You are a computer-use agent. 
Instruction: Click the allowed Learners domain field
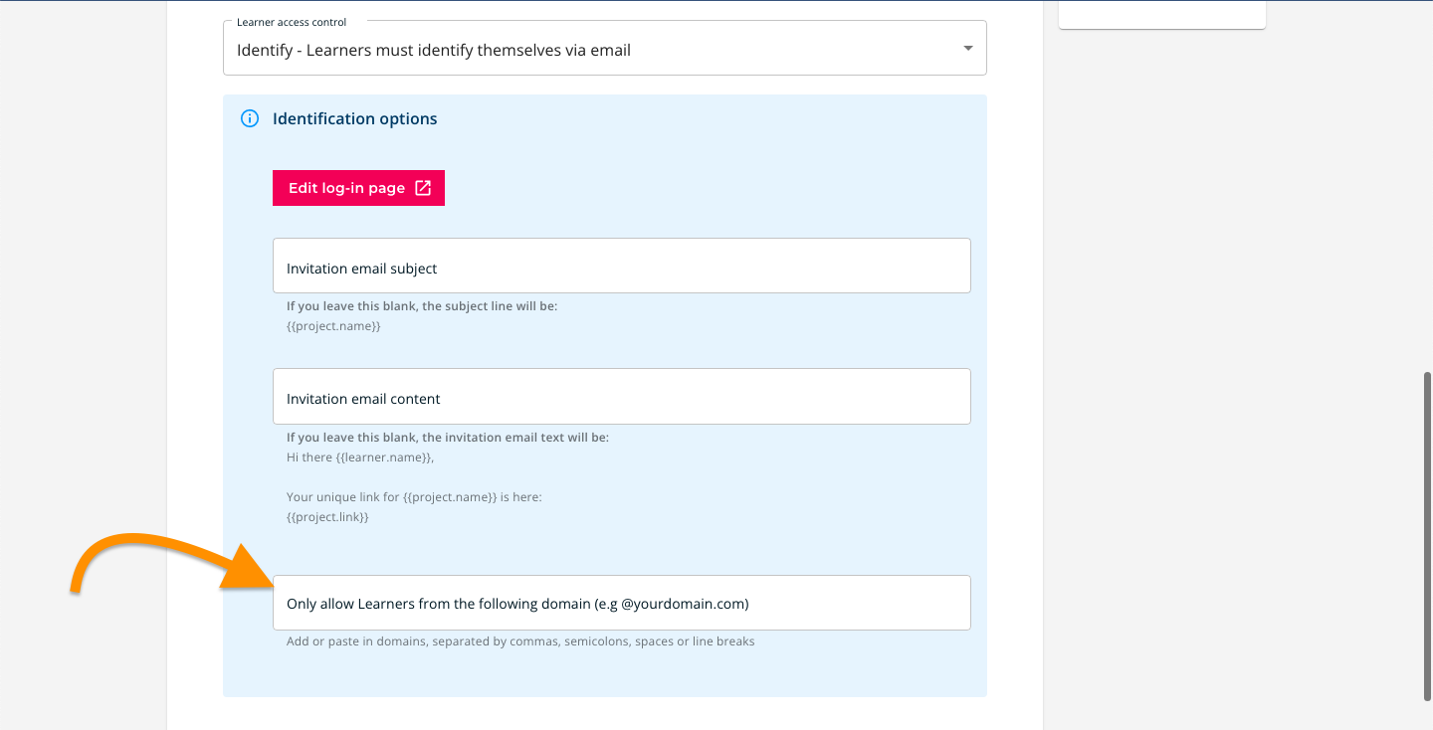click(x=622, y=603)
